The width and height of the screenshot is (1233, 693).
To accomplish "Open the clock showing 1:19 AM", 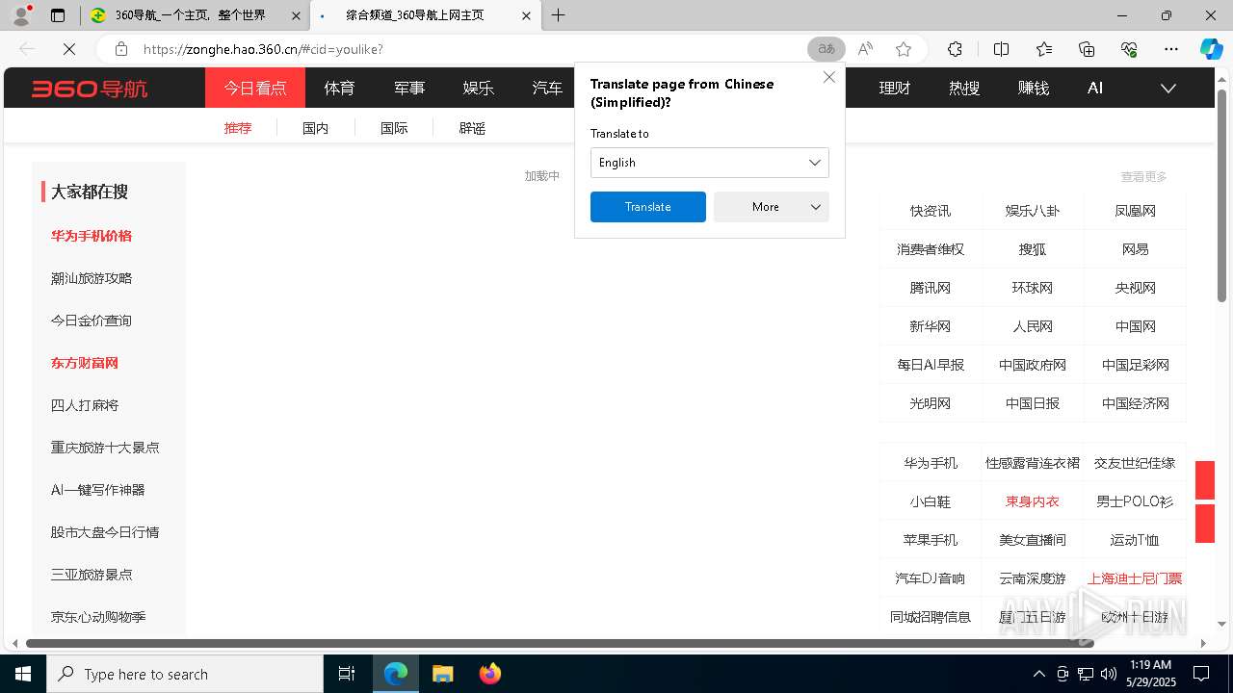I will [1150, 674].
